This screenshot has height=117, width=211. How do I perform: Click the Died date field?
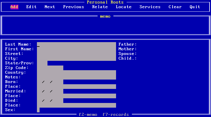pyautogui.click(x=50, y=101)
